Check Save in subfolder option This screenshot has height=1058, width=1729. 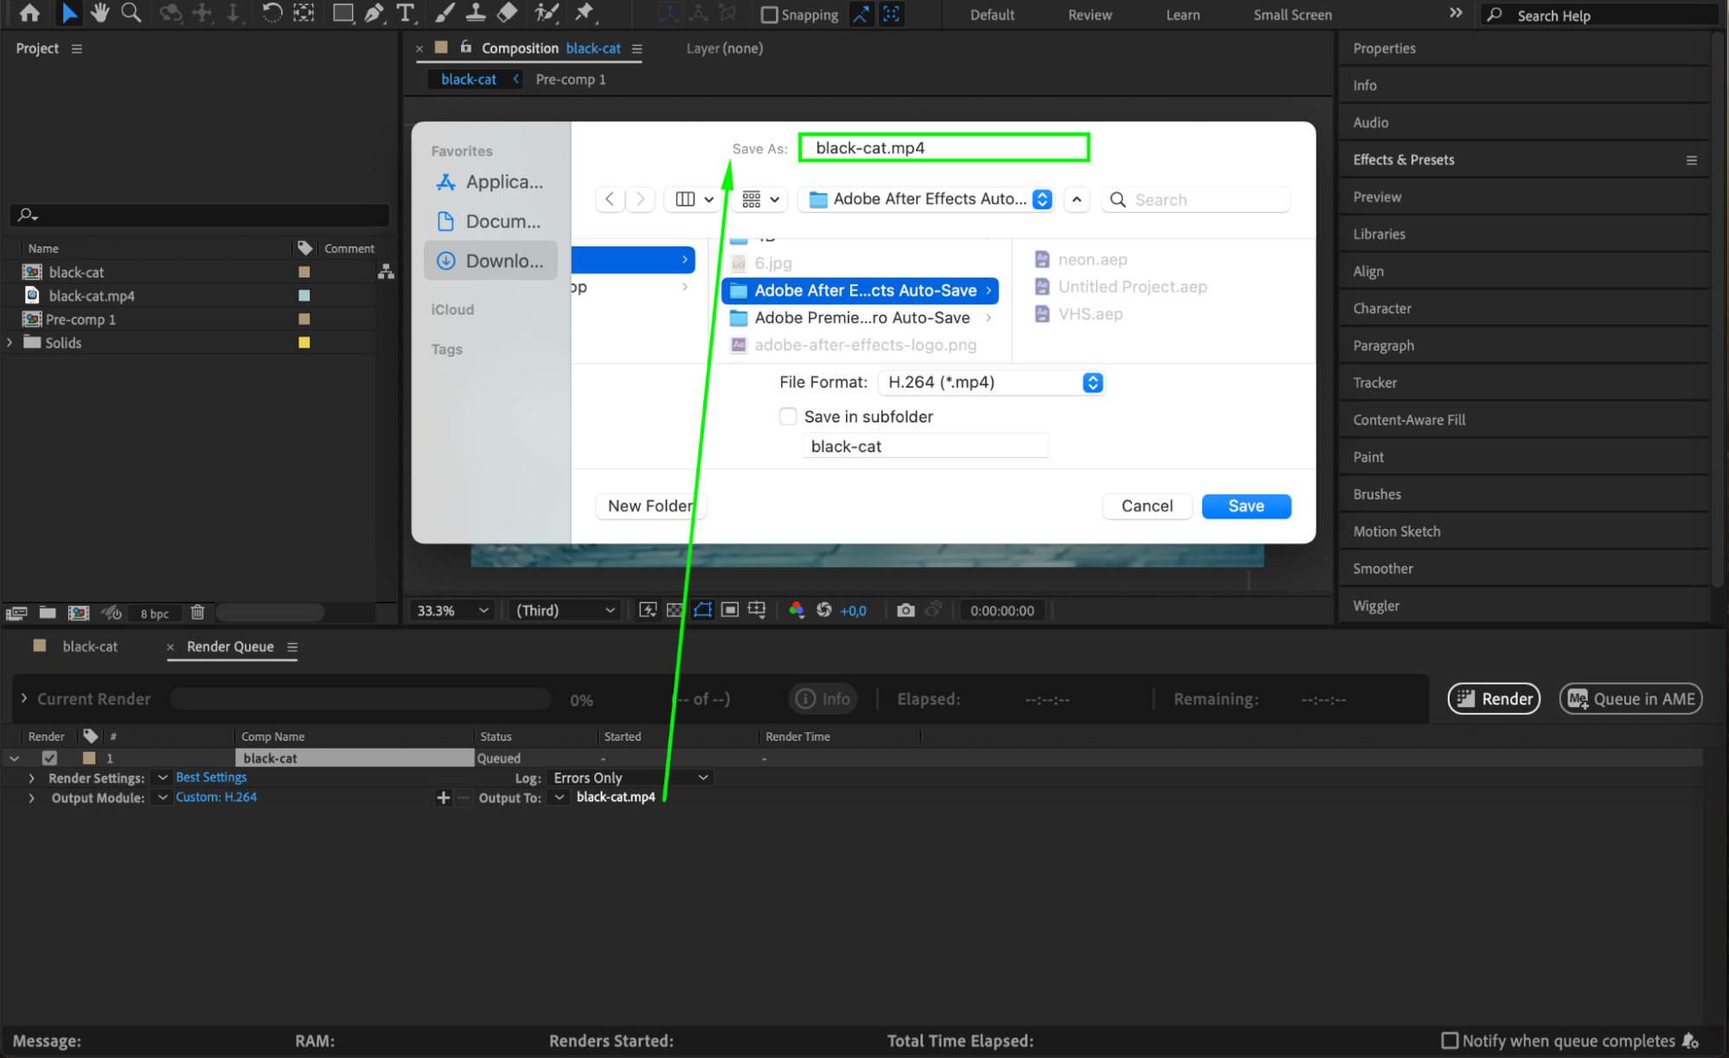pos(788,417)
